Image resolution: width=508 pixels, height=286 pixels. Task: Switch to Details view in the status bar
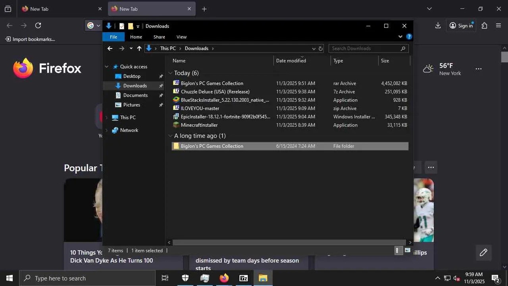[x=398, y=251]
